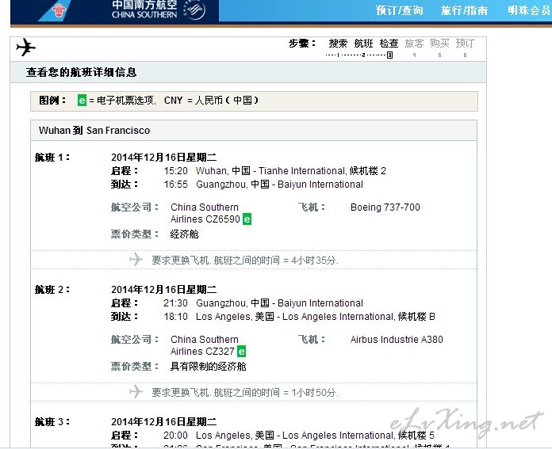Select the 检查 step
The width and height of the screenshot is (552, 449).
point(389,44)
